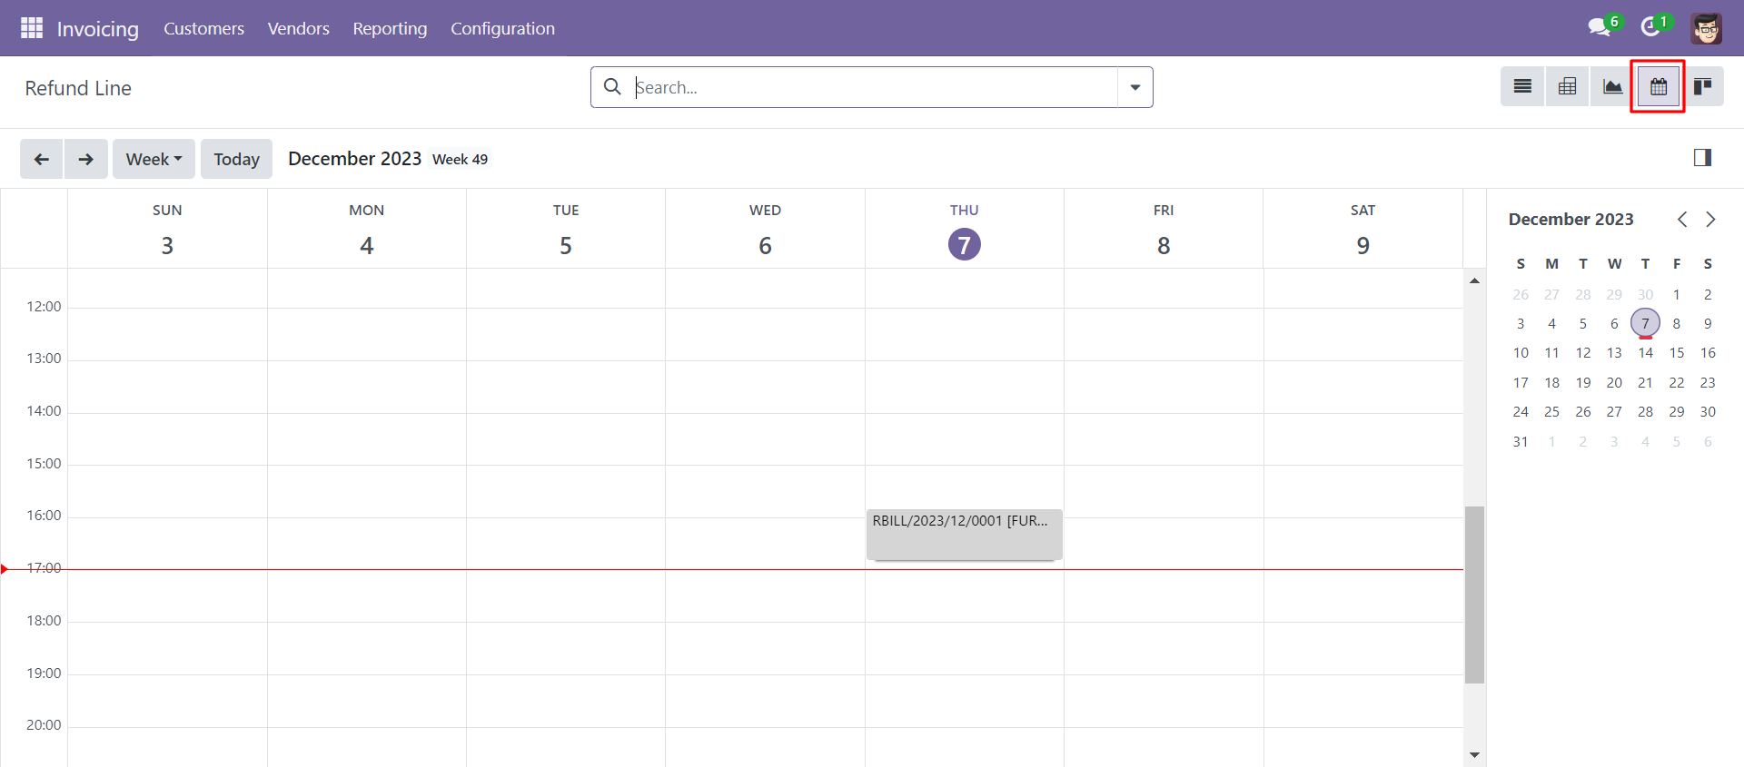
Task: Open the Configuration menu
Action: pyautogui.click(x=502, y=28)
